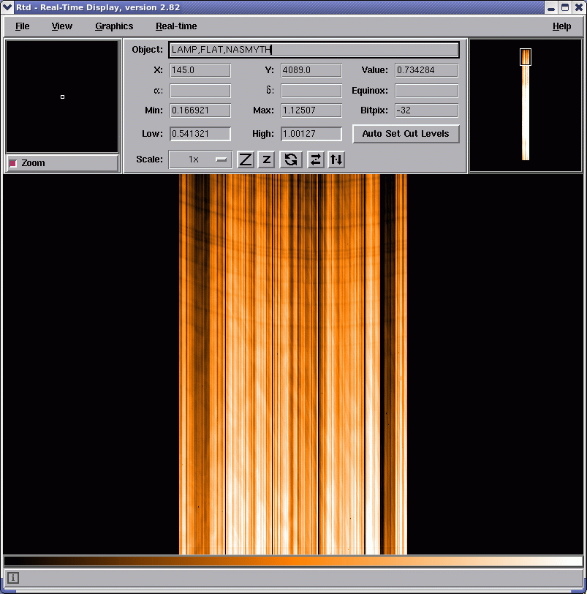Click the small z zoom-out icon

coord(267,159)
